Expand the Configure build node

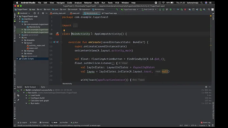tap(27, 98)
